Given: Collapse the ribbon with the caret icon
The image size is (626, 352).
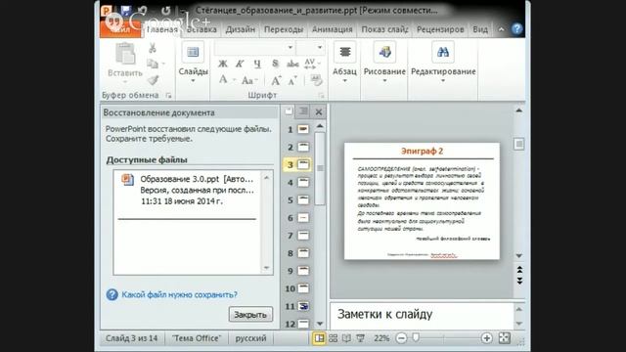Looking at the screenshot, I should pyautogui.click(x=501, y=29).
